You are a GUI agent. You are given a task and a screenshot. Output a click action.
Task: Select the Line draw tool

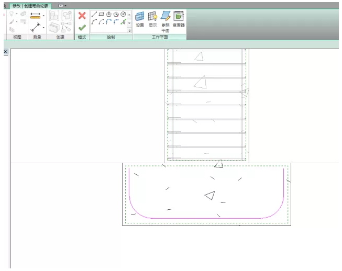coord(94,14)
